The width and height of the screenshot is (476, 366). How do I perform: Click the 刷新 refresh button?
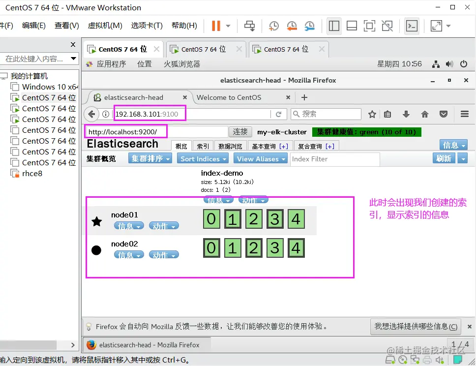pyautogui.click(x=444, y=158)
